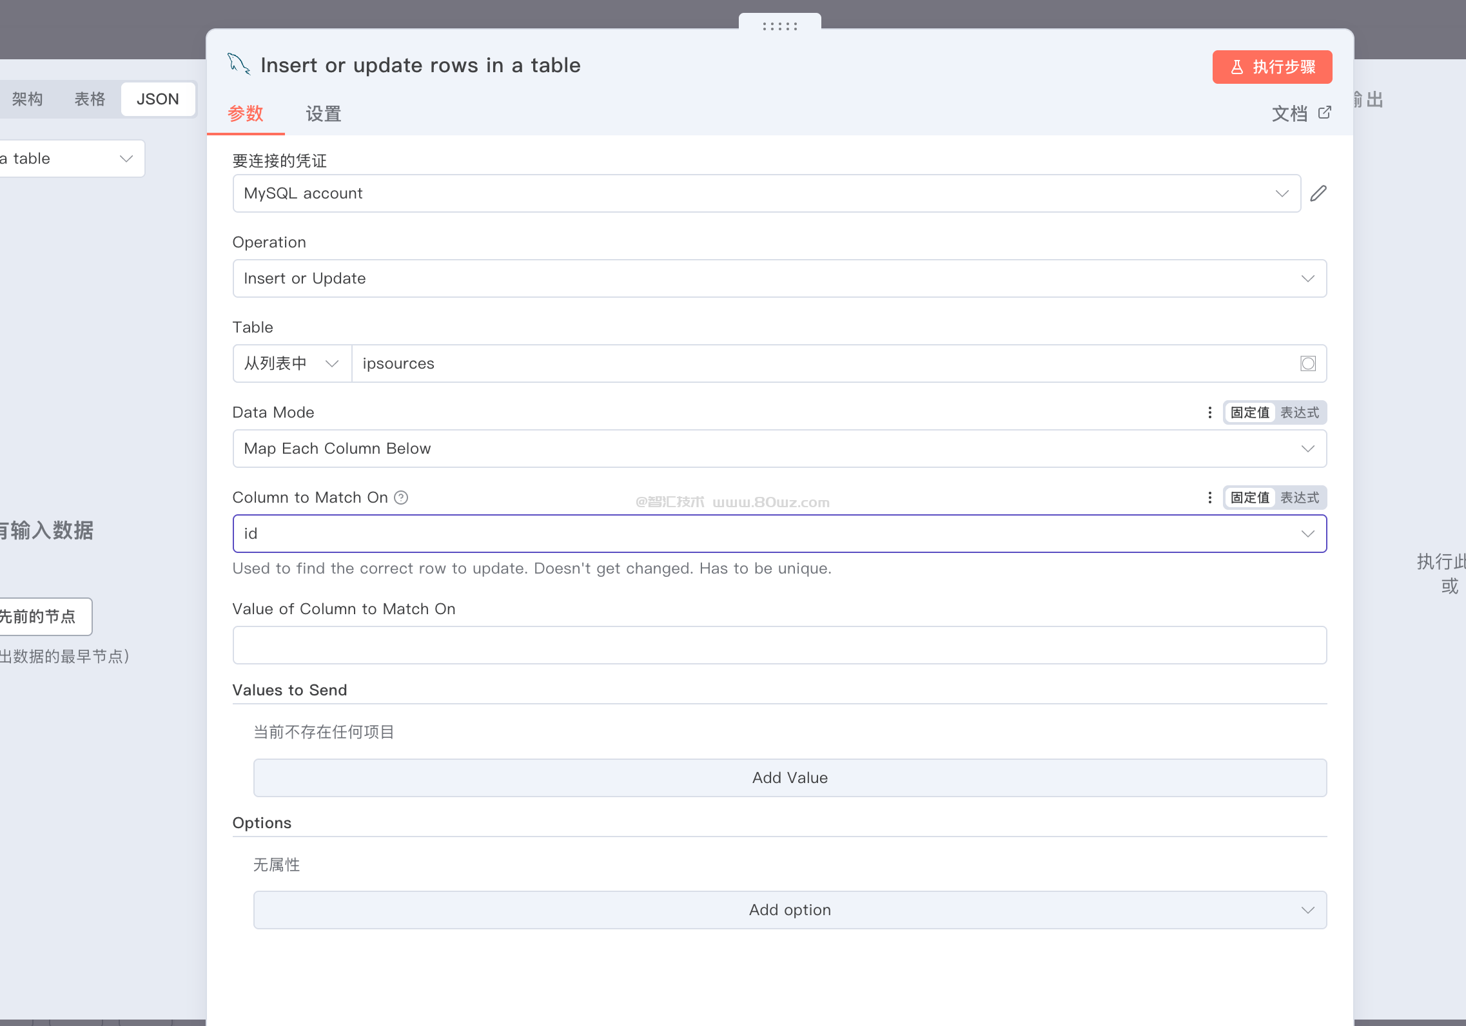Open the external link icon beside 文档
Image resolution: width=1466 pixels, height=1026 pixels.
(1325, 113)
